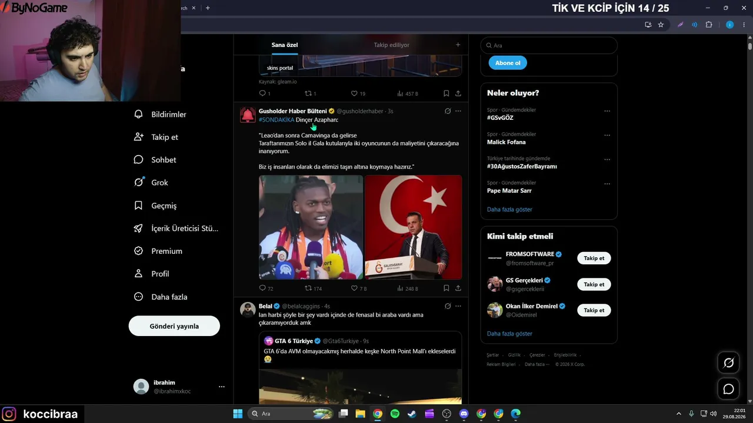Open Bildirimler notifications in the sidebar
This screenshot has width=753, height=423.
click(x=160, y=115)
